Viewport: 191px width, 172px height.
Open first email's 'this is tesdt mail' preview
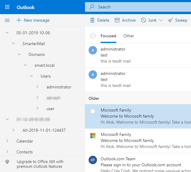(x=116, y=61)
